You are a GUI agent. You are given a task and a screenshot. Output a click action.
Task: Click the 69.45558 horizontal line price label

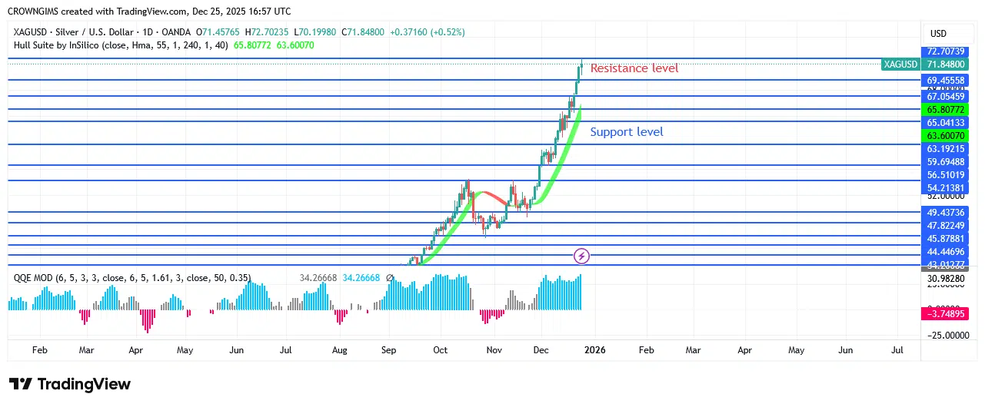tap(946, 80)
